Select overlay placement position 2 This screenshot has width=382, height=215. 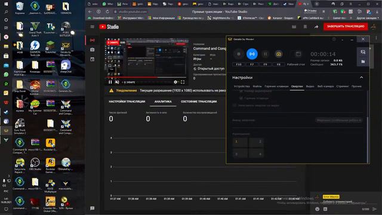(x=256, y=142)
